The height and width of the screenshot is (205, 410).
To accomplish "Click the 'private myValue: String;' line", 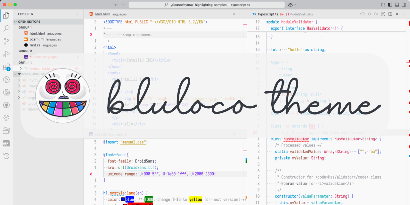I will click(x=300, y=158).
